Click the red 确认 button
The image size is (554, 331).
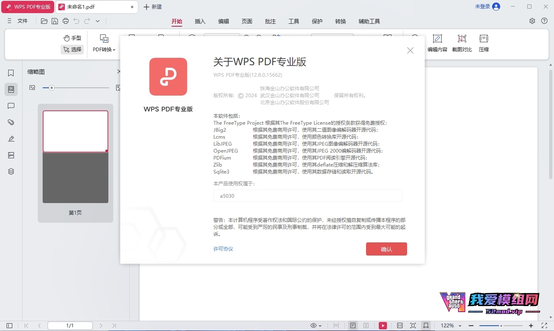[x=387, y=249]
